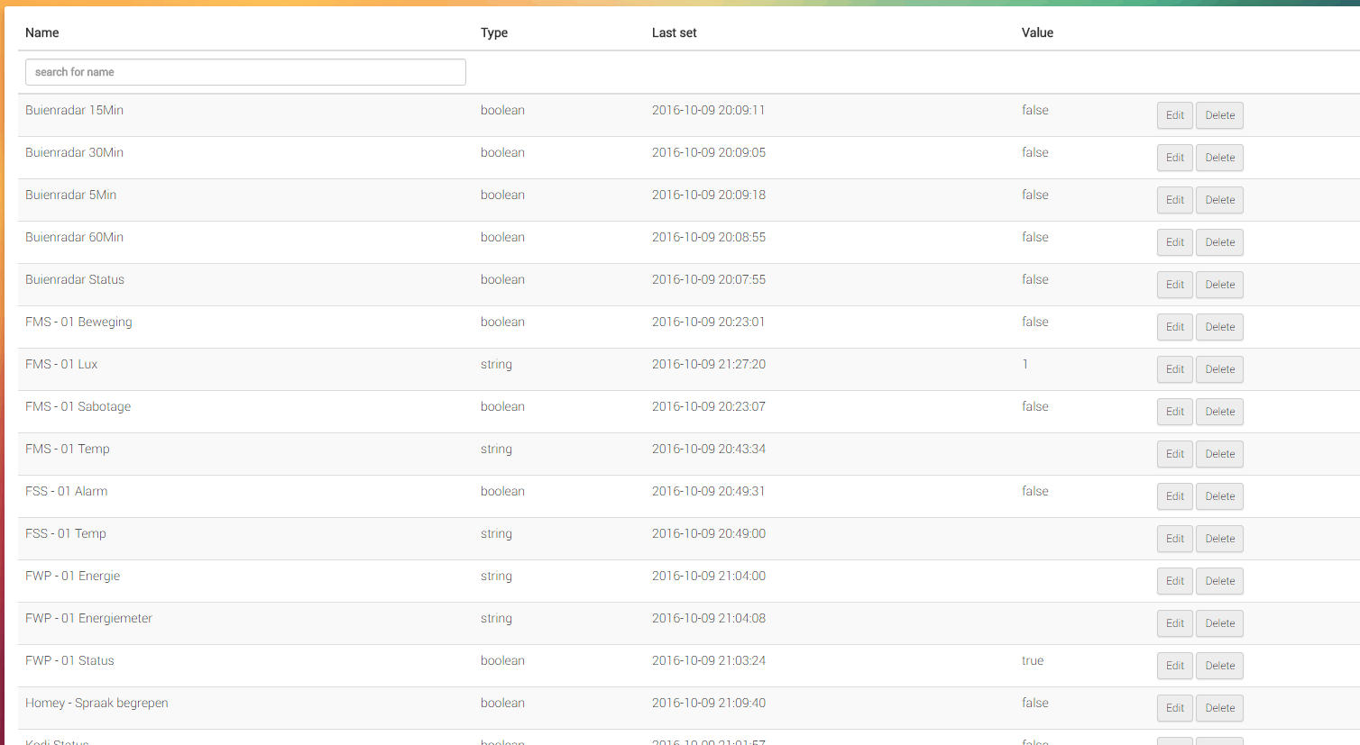The height and width of the screenshot is (745, 1360).
Task: Click the true value of FWP - 01 Status
Action: click(x=1033, y=660)
